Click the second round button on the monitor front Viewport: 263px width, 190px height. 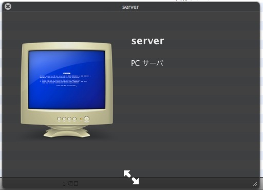coord(64,119)
